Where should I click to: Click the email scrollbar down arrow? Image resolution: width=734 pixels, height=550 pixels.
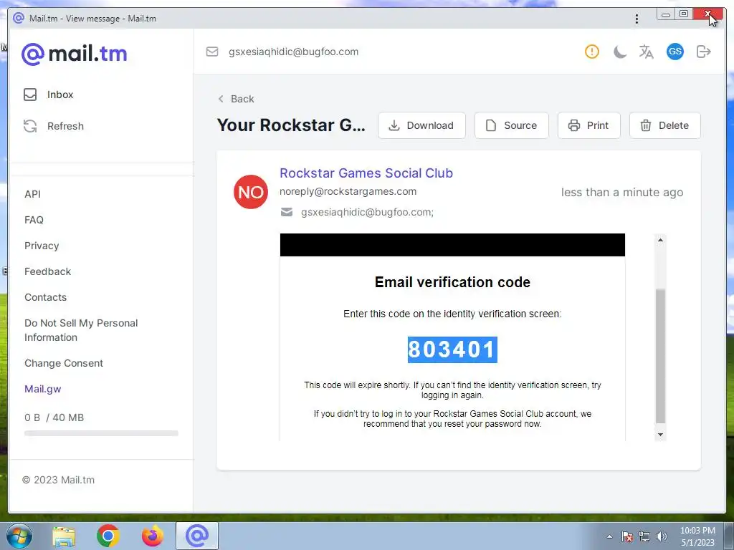pos(660,435)
